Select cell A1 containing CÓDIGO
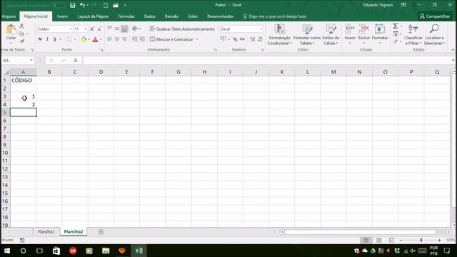 23,81
